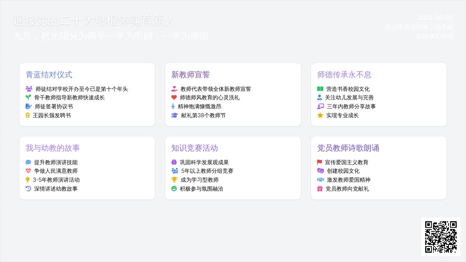This screenshot has height=262, width=466.
Task: Click the text 实现专业成长
Action: coord(343,115)
